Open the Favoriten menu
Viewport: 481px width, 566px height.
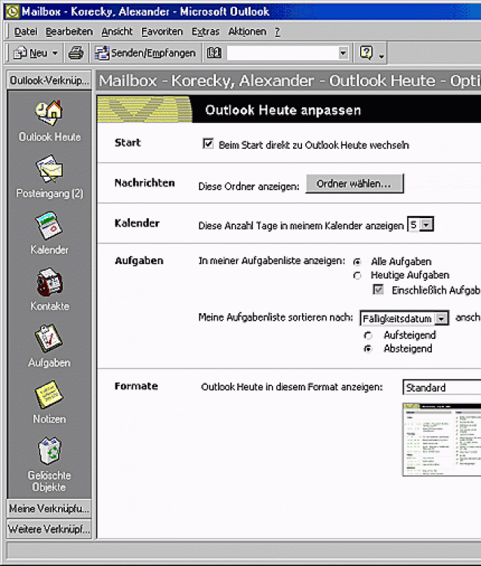[x=162, y=32]
